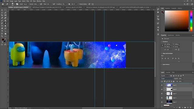Open the layer filter Kind dropdown
194x109 pixels.
(x=165, y=76)
